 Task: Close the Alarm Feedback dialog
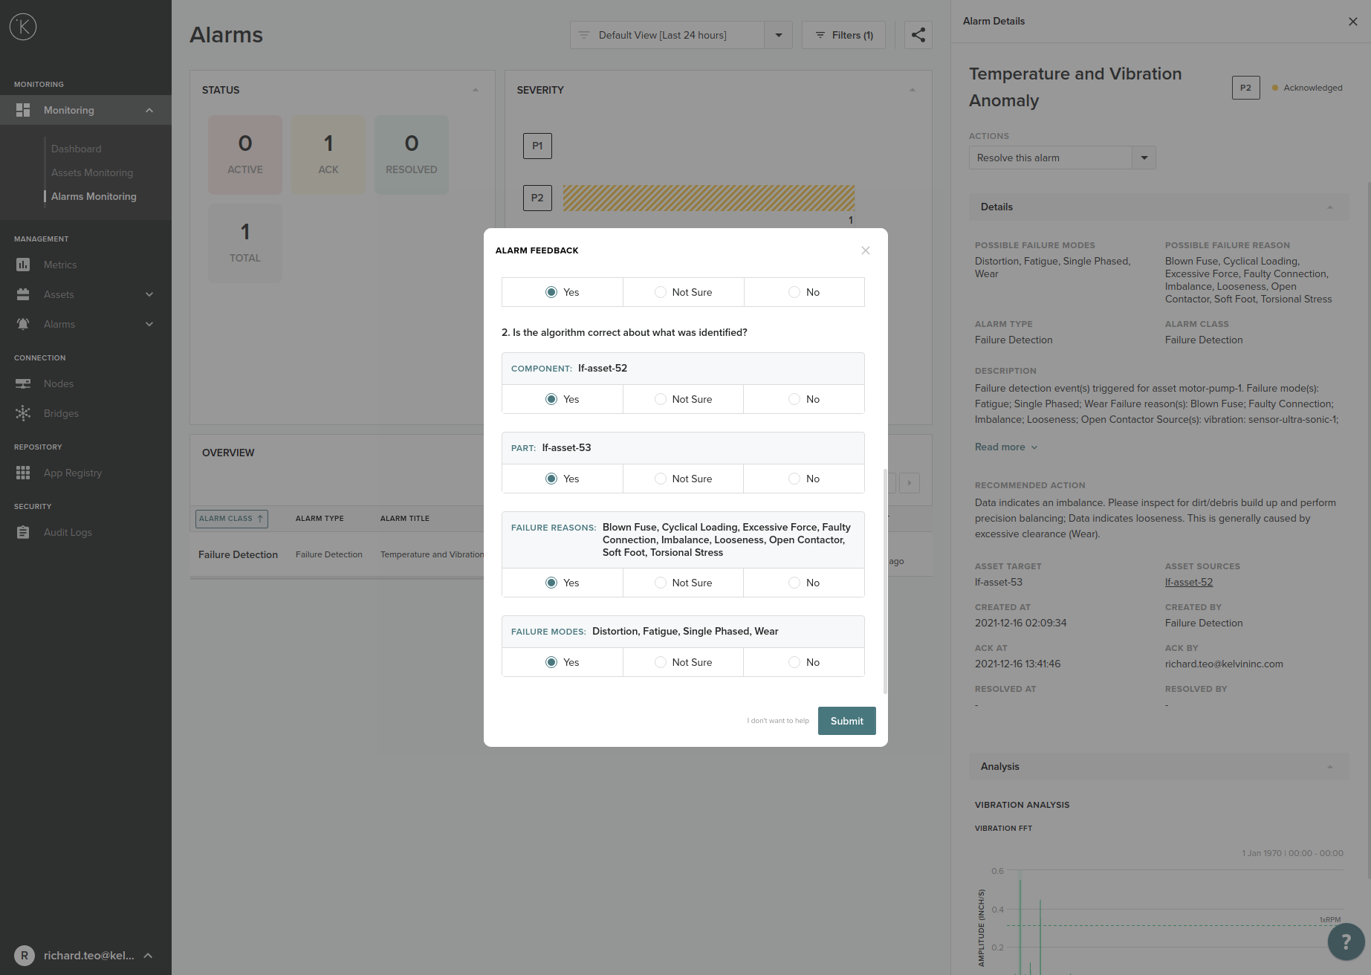[866, 250]
